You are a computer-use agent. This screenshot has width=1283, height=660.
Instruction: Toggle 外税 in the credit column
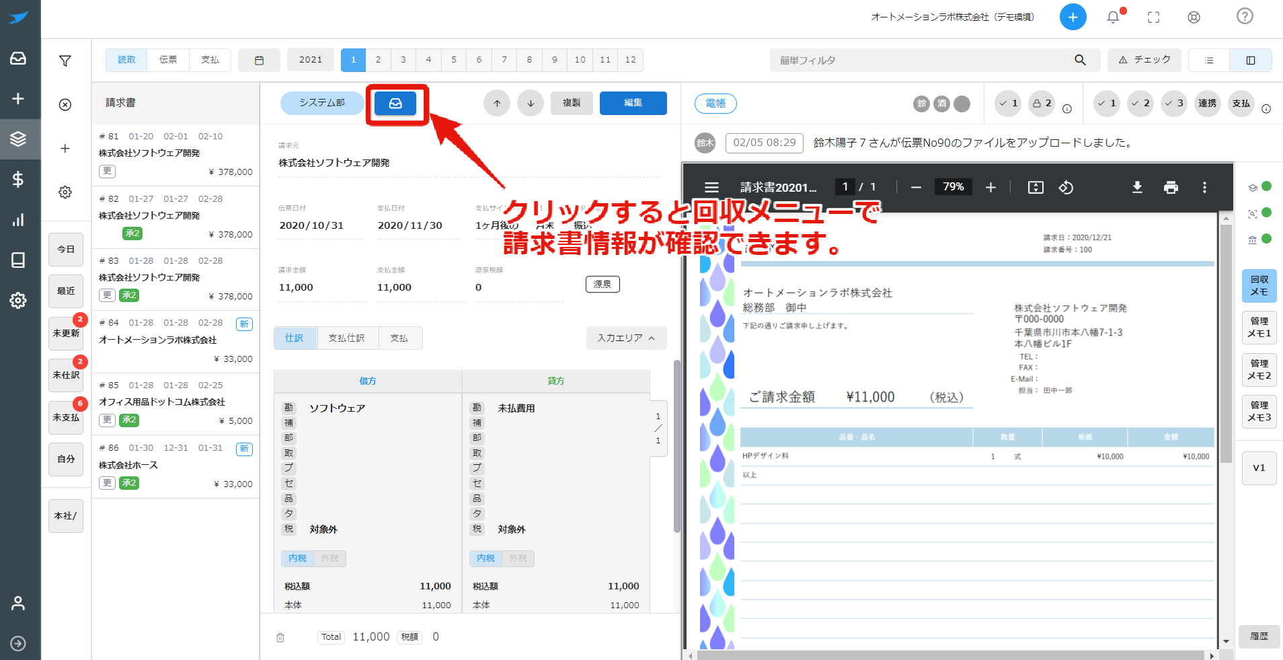pyautogui.click(x=518, y=558)
